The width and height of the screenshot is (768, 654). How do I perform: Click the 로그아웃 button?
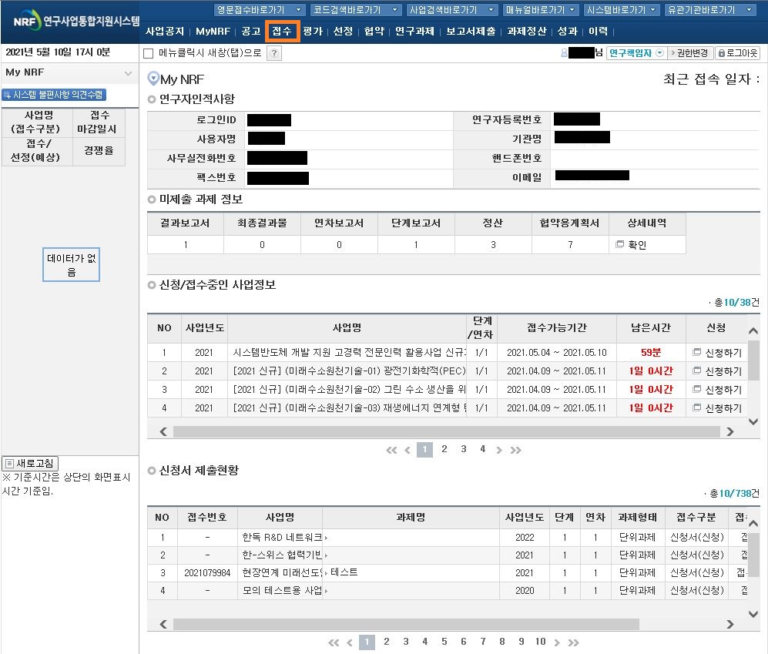point(737,53)
